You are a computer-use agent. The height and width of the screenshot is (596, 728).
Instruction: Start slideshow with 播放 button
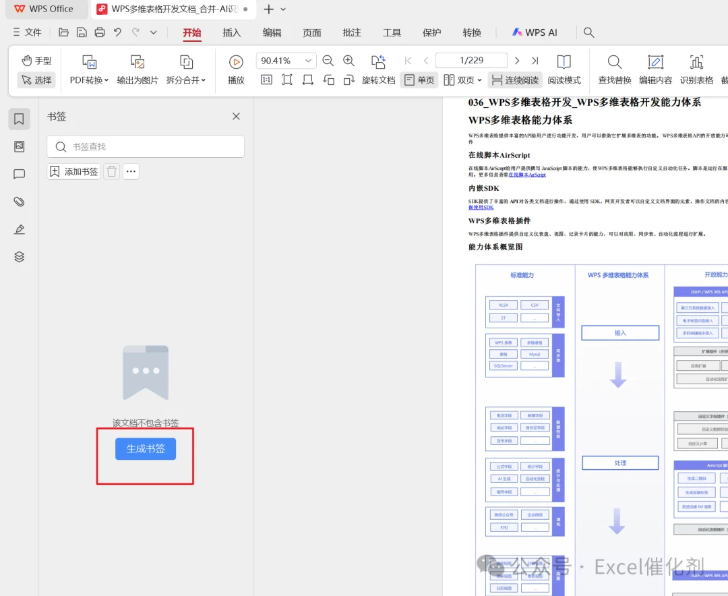pyautogui.click(x=236, y=69)
